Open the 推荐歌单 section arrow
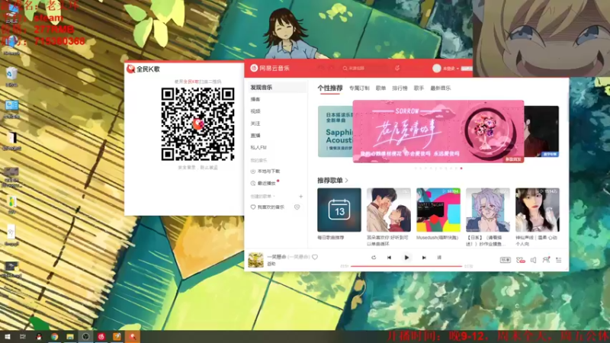The width and height of the screenshot is (610, 343). [346, 181]
